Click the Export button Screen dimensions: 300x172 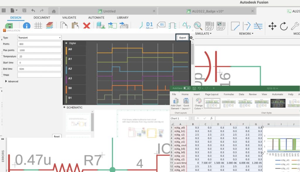pos(183,38)
